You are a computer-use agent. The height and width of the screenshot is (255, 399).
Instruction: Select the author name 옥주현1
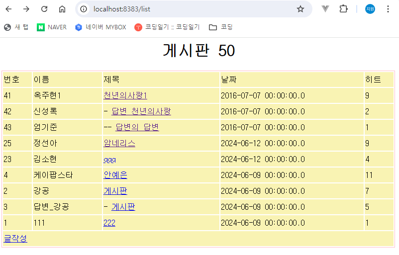click(47, 95)
